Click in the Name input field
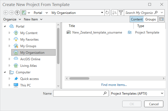Viewport: 168px width, 111px height. (x=78, y=94)
